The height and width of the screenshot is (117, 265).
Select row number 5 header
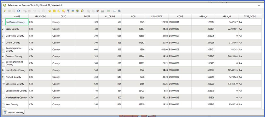(x=3, y=50)
